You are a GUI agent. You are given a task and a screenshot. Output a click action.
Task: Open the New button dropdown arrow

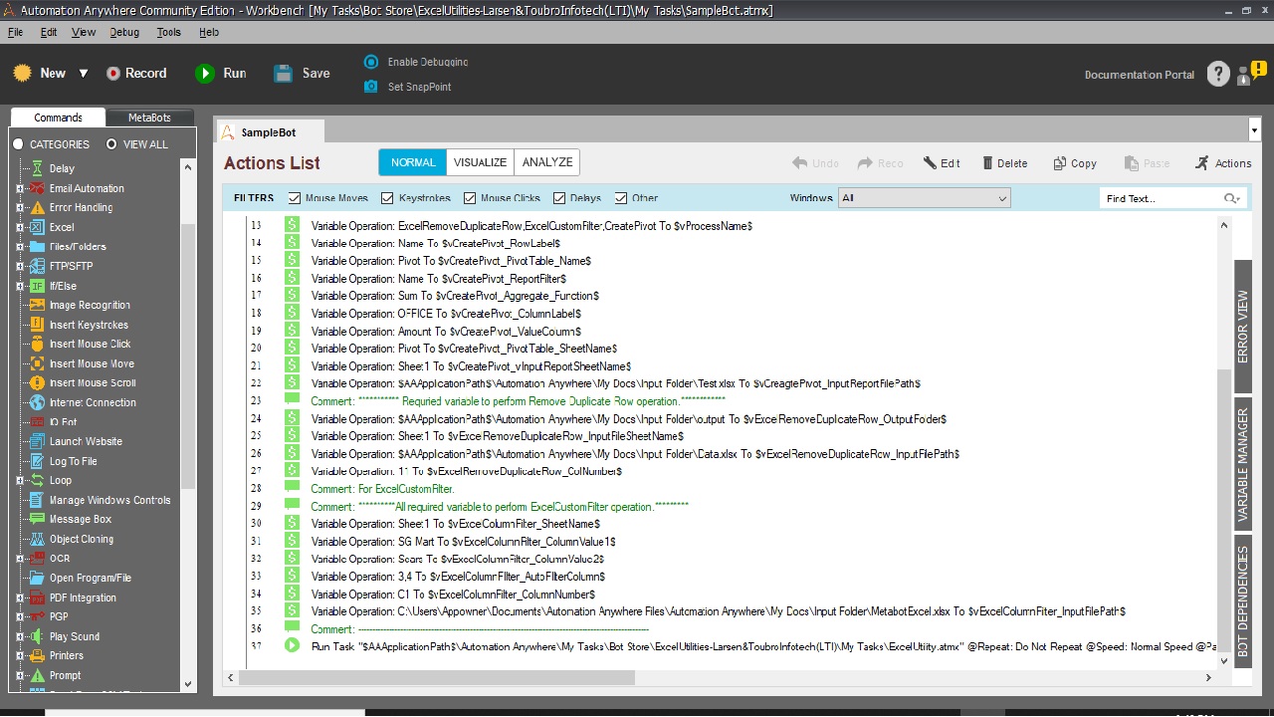[84, 74]
